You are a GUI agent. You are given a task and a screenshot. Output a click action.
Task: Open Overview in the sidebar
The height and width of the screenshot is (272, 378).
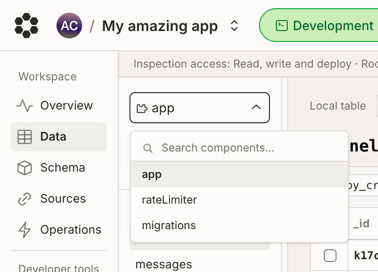tap(58, 105)
